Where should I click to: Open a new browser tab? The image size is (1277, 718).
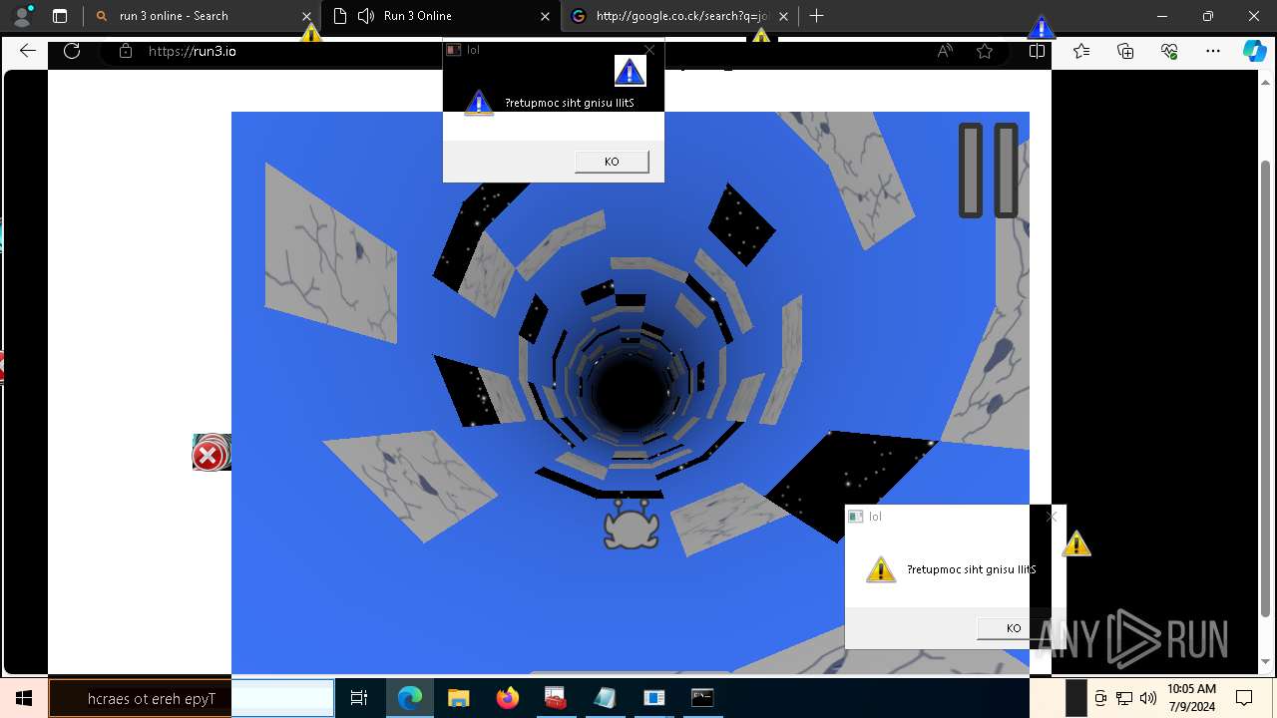[x=817, y=16]
